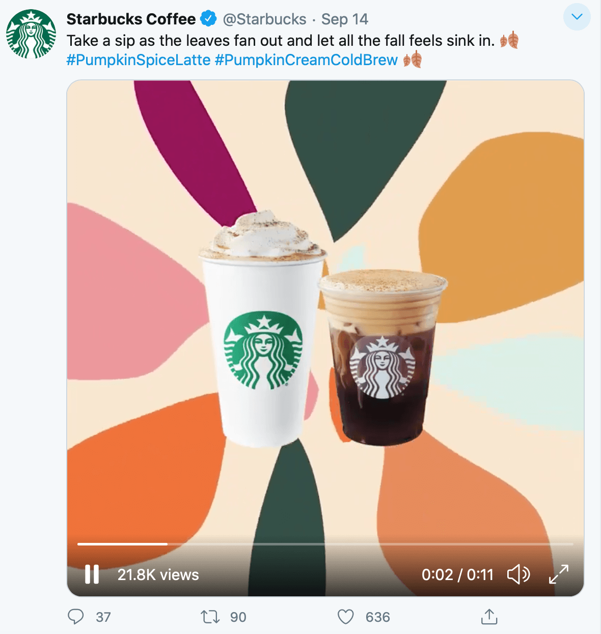Retweet using the retweet arrows icon

(210, 617)
